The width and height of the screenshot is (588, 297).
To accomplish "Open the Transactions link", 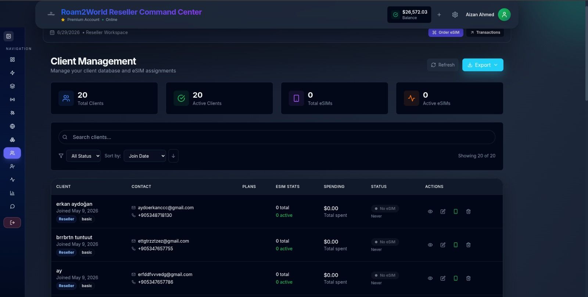I will tap(485, 32).
